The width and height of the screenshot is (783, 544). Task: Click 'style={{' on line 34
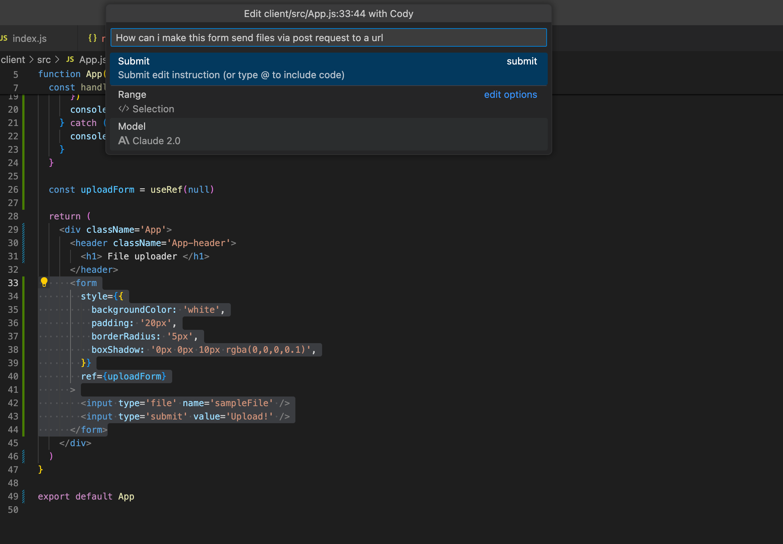tap(102, 296)
